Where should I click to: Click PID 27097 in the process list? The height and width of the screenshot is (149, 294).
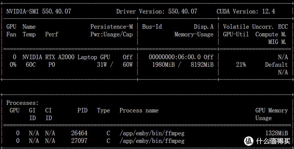(x=79, y=141)
